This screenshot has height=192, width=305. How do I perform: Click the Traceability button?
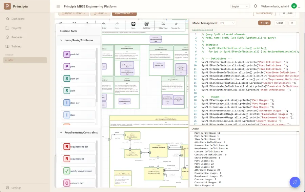(264, 13)
